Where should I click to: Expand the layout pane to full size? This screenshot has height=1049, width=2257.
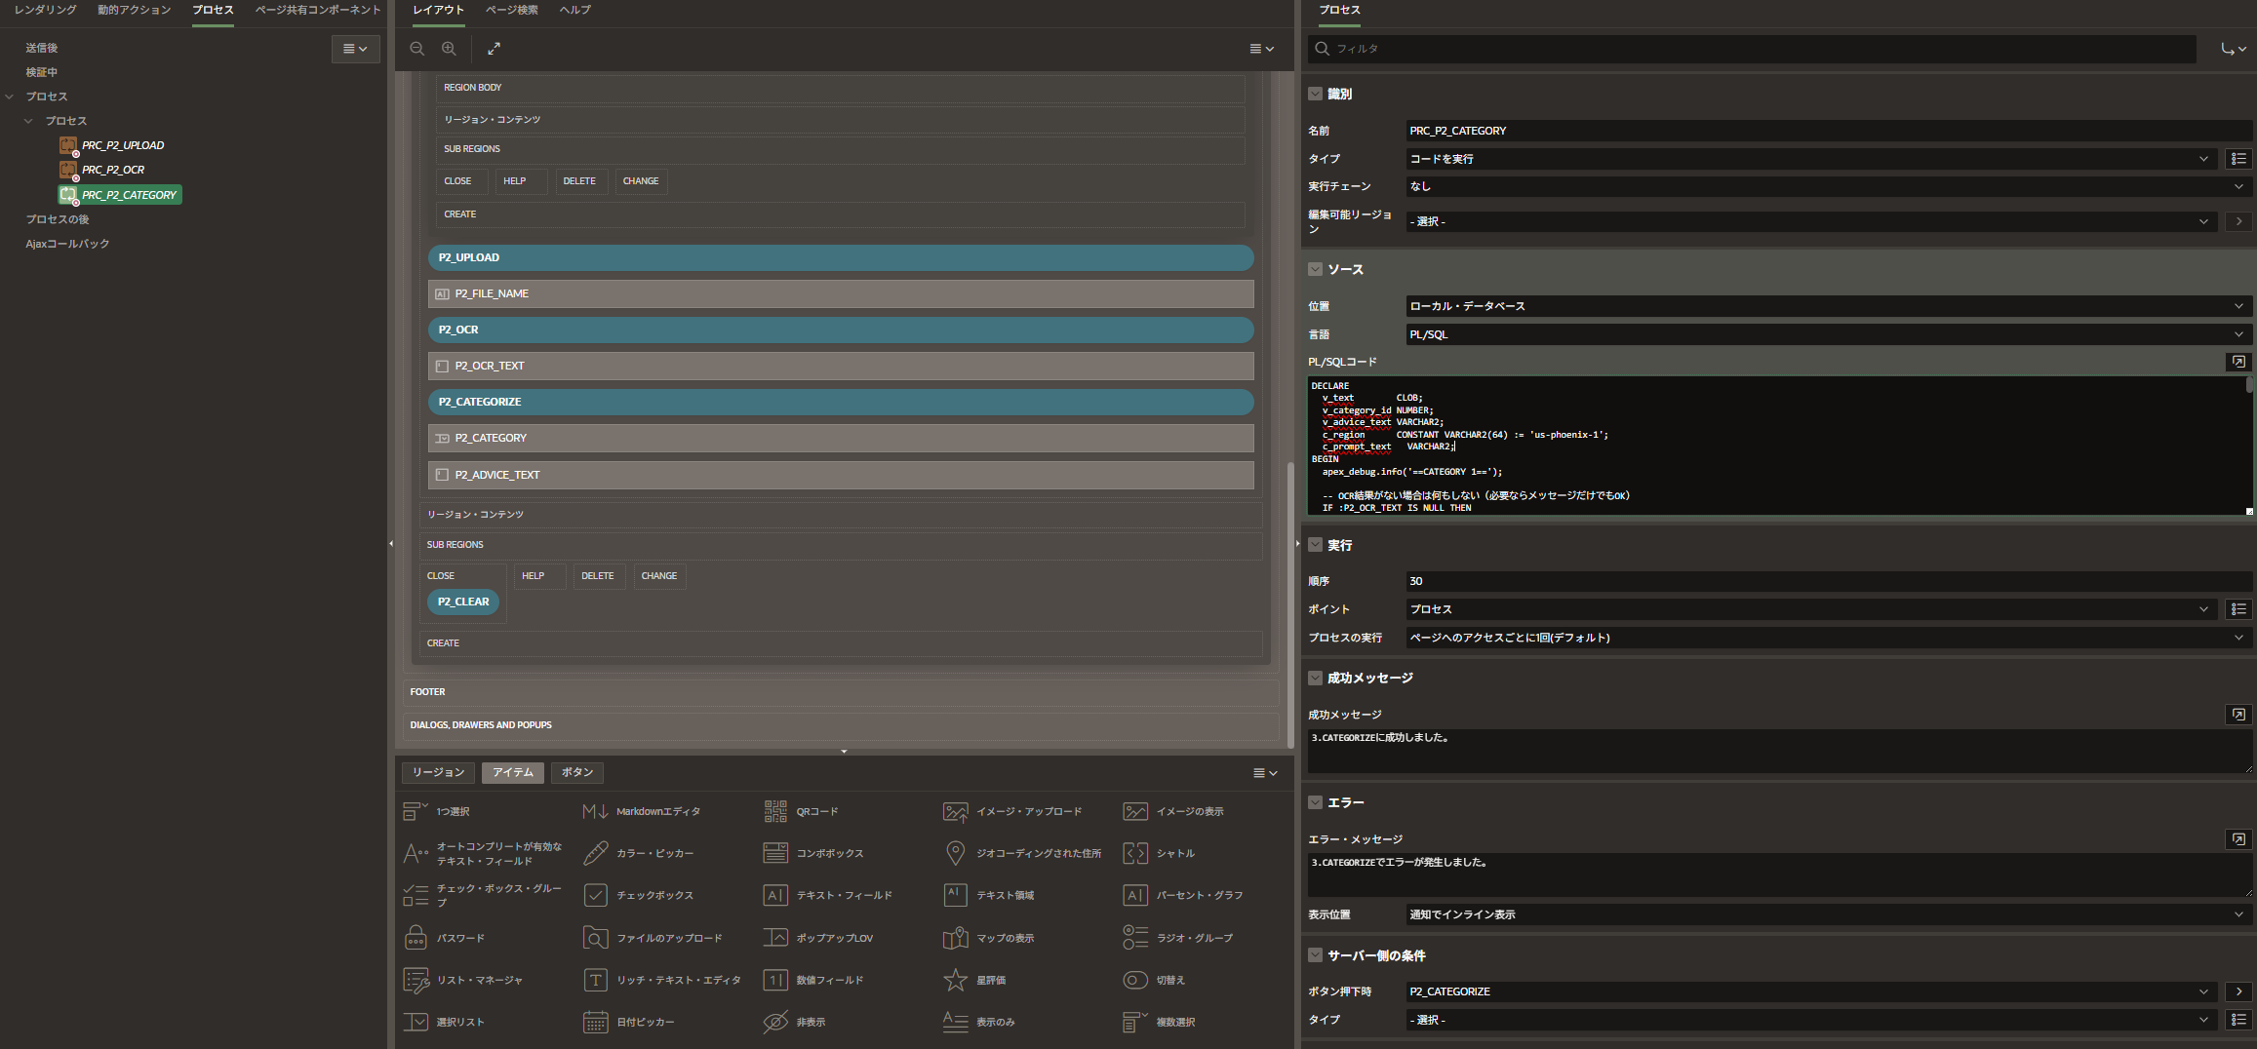pyautogui.click(x=495, y=49)
